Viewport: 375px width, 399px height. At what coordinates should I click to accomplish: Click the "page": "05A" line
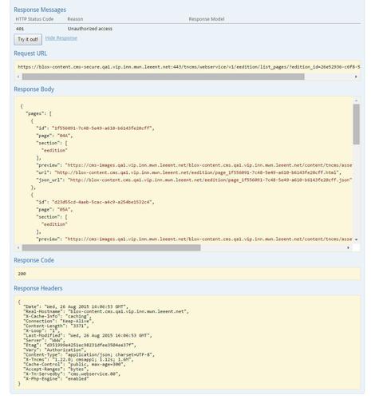(x=54, y=210)
